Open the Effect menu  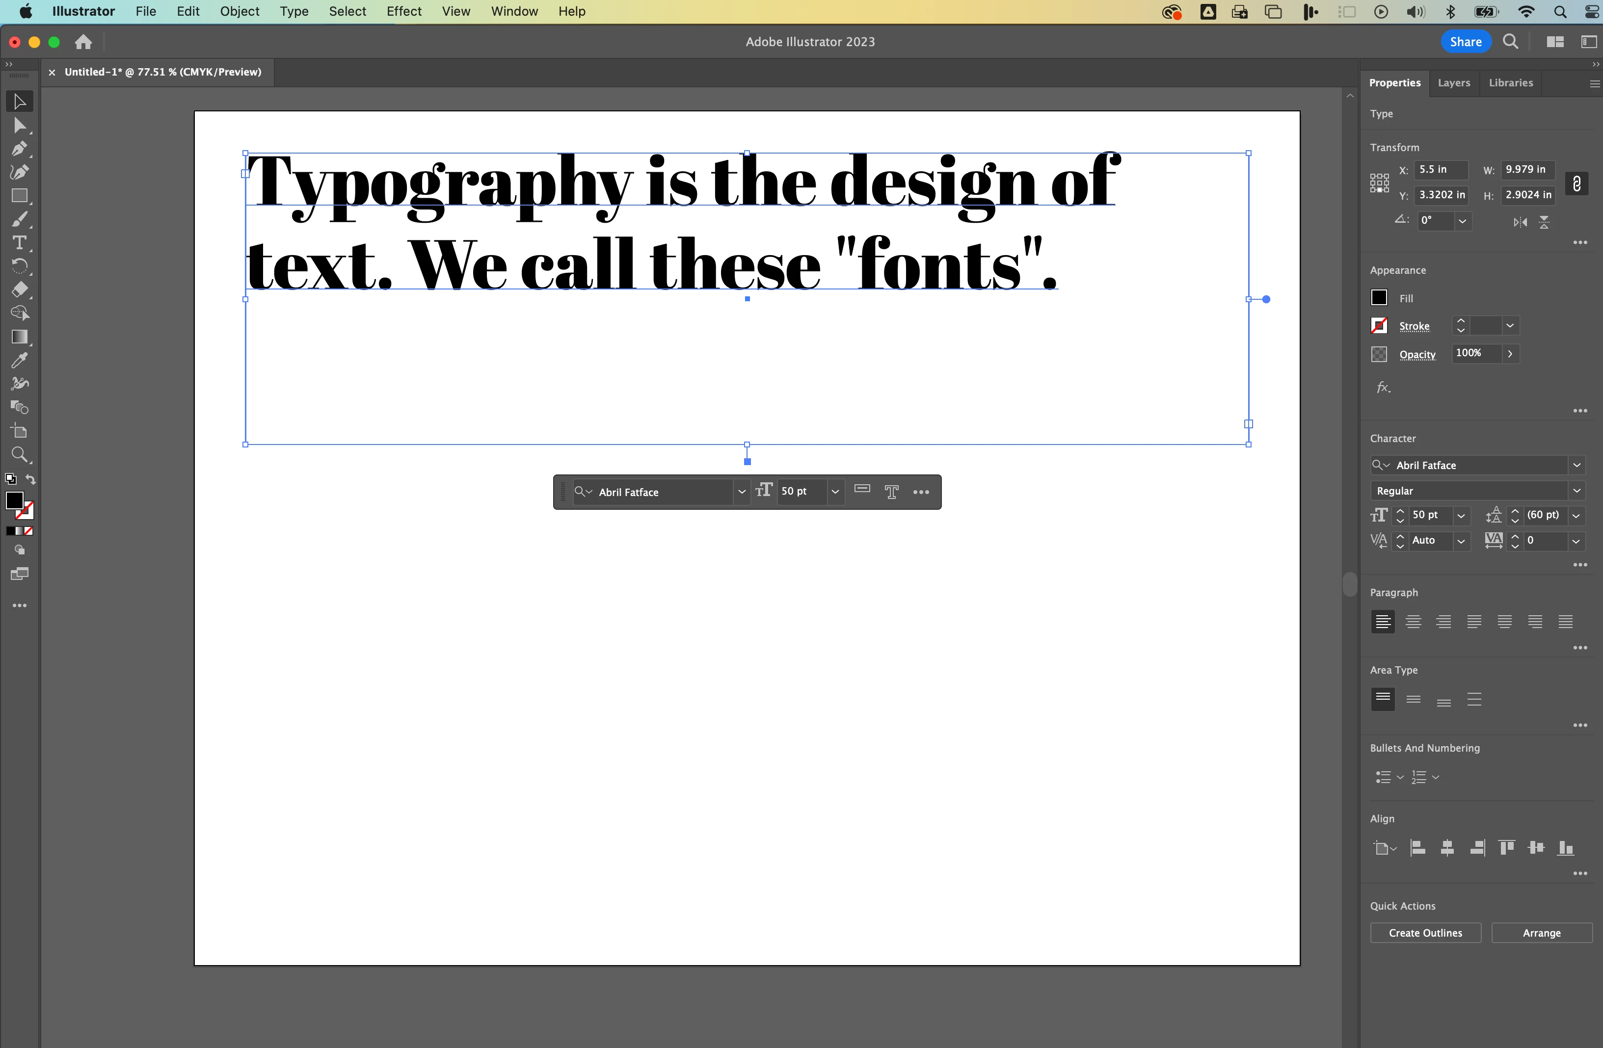pos(403,11)
